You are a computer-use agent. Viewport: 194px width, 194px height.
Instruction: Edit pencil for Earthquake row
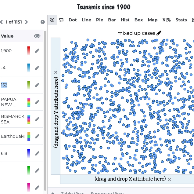[37, 136]
